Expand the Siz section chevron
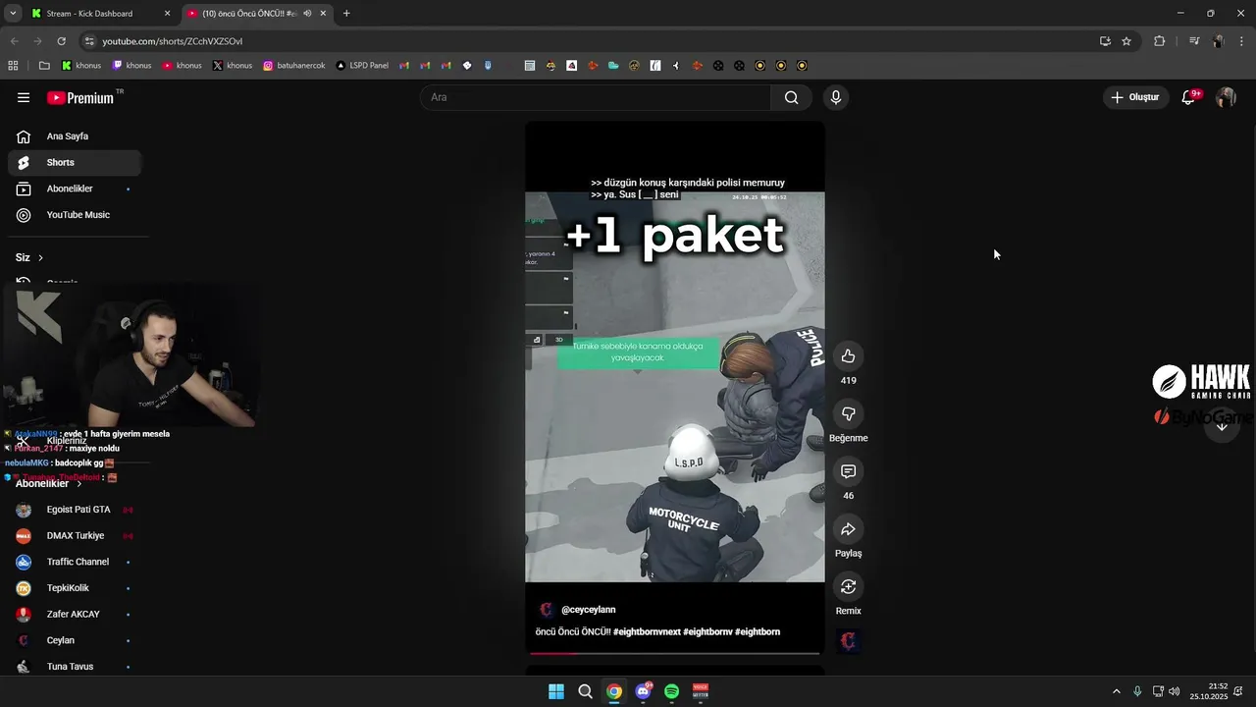Viewport: 1256px width, 707px height. point(40,257)
